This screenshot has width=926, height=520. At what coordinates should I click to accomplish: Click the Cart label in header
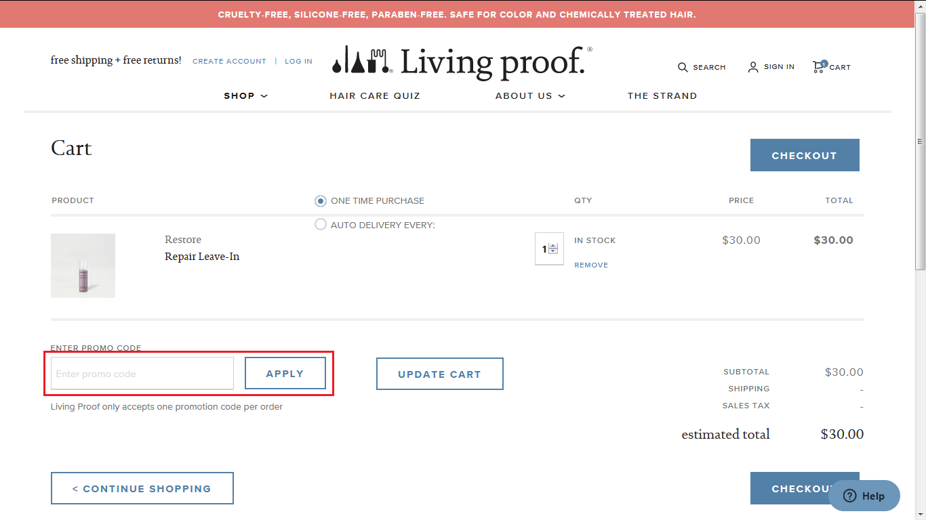coord(840,68)
